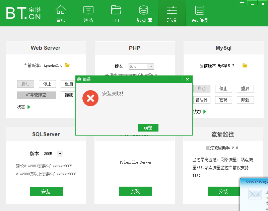Click MySql 重启 button
The image size is (268, 211).
tap(245, 88)
